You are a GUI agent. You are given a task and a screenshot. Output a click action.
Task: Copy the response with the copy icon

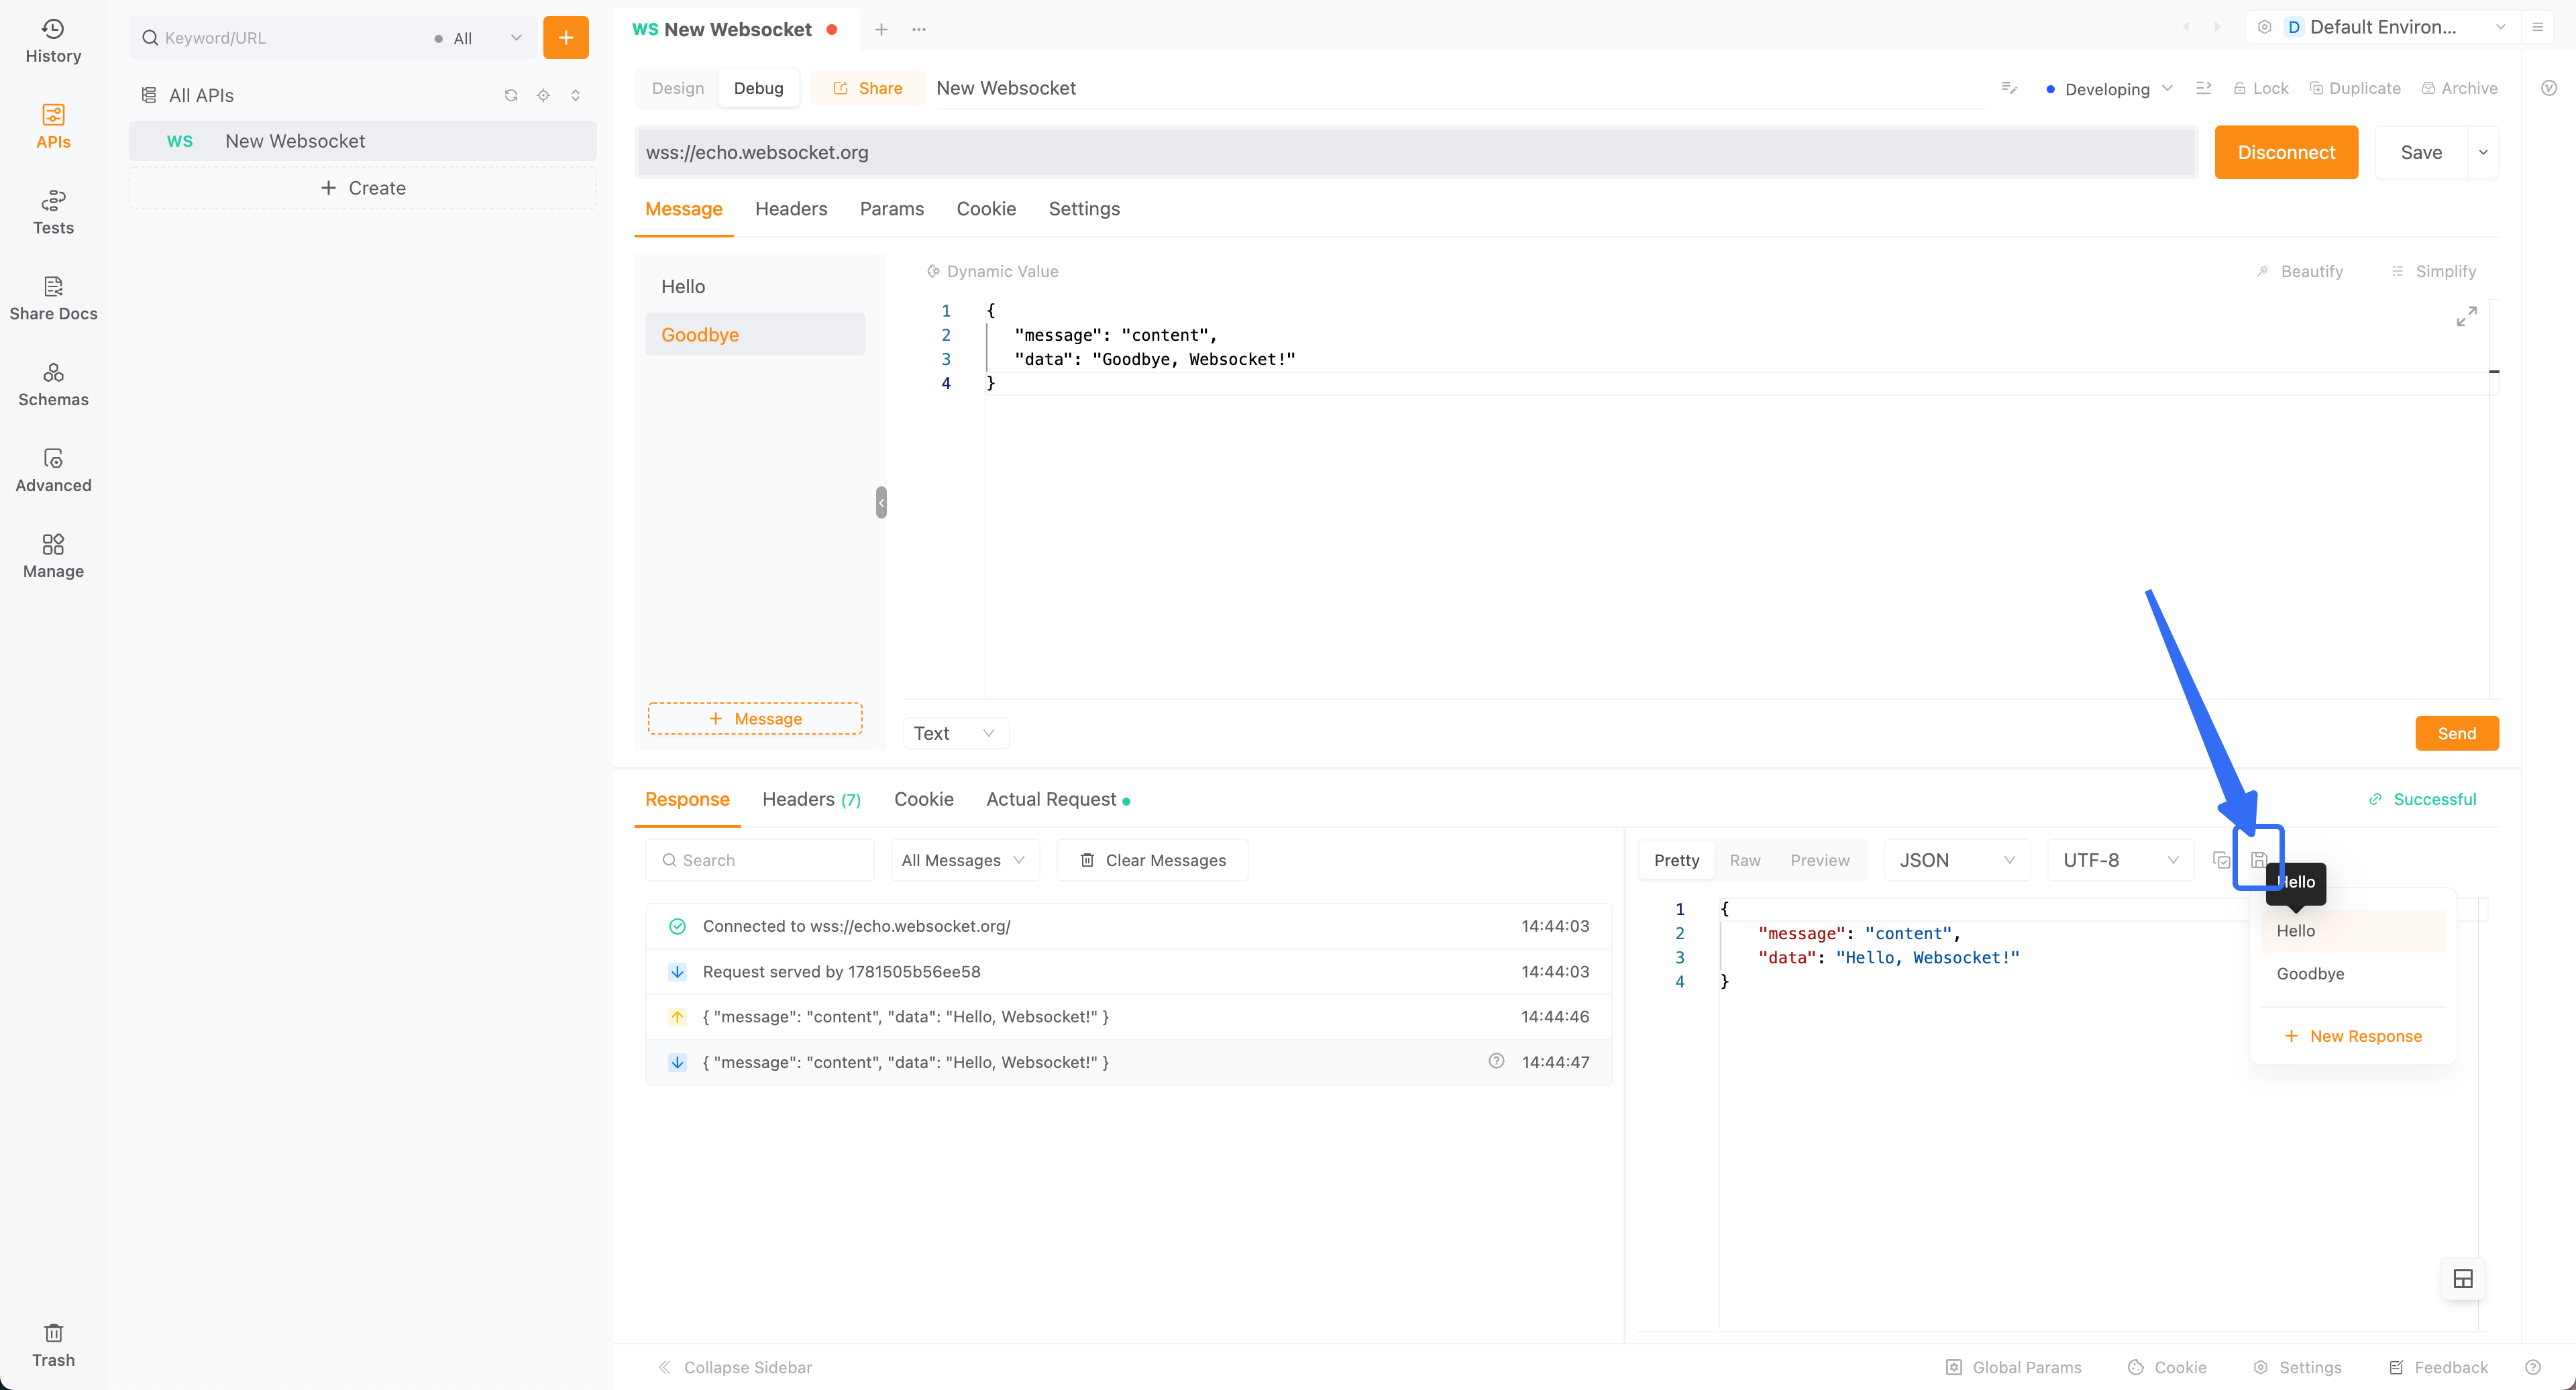2221,860
